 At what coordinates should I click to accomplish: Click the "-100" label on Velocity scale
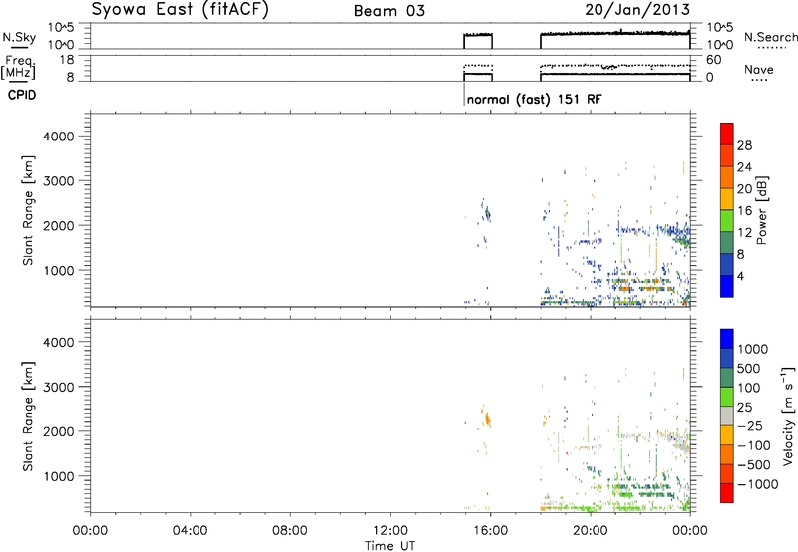pyautogui.click(x=754, y=445)
